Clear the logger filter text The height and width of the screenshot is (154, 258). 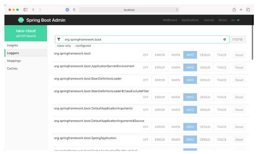pyautogui.click(x=225, y=39)
